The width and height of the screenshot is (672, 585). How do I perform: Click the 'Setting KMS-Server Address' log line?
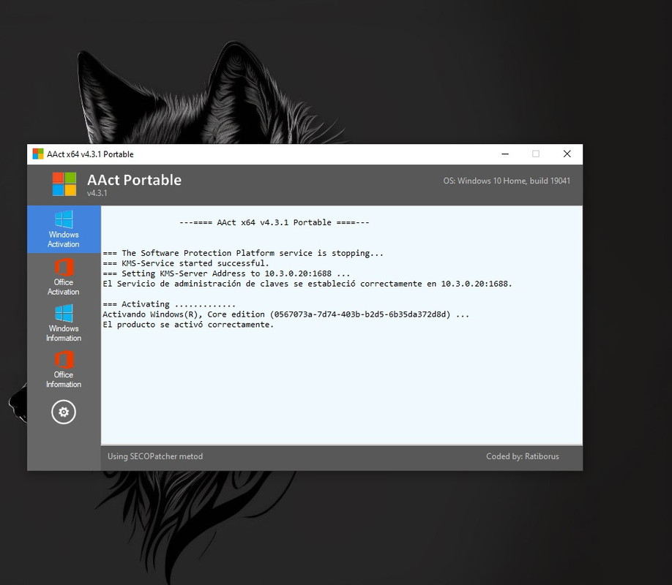coord(226,273)
